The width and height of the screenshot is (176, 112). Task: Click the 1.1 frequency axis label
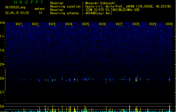pos(2,36)
